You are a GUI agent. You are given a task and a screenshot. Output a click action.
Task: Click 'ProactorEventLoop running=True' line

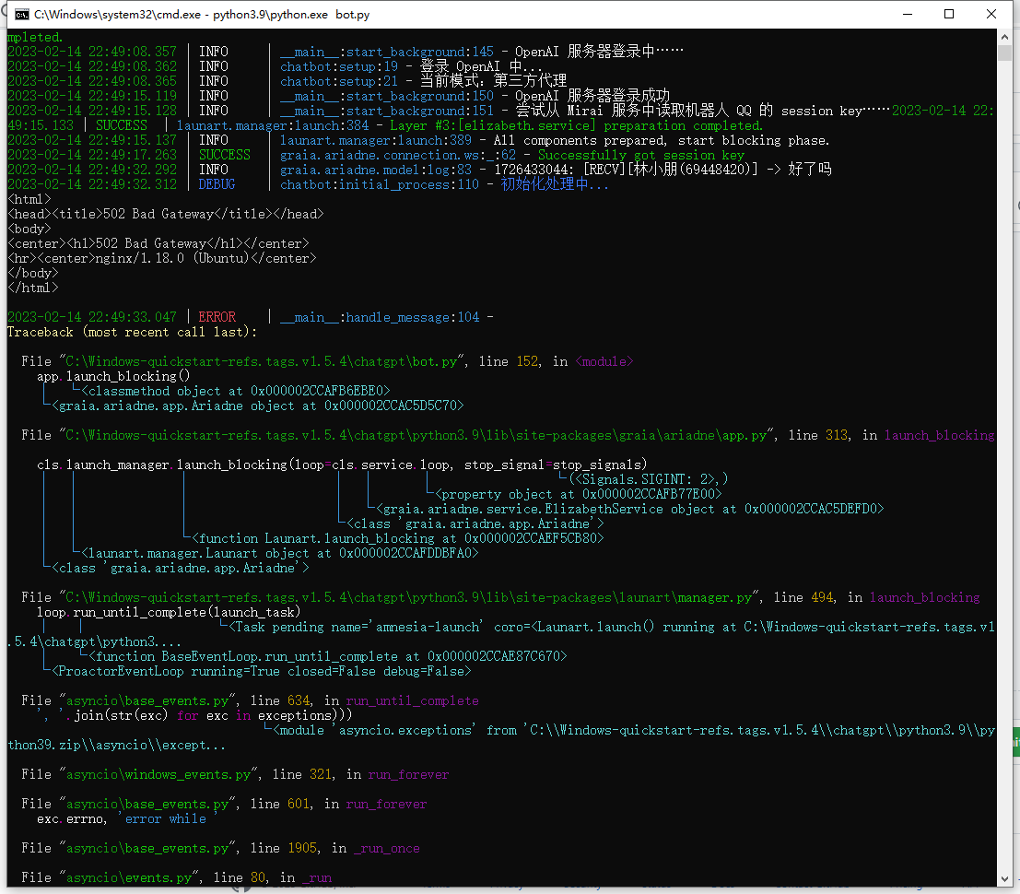pyautogui.click(x=261, y=671)
